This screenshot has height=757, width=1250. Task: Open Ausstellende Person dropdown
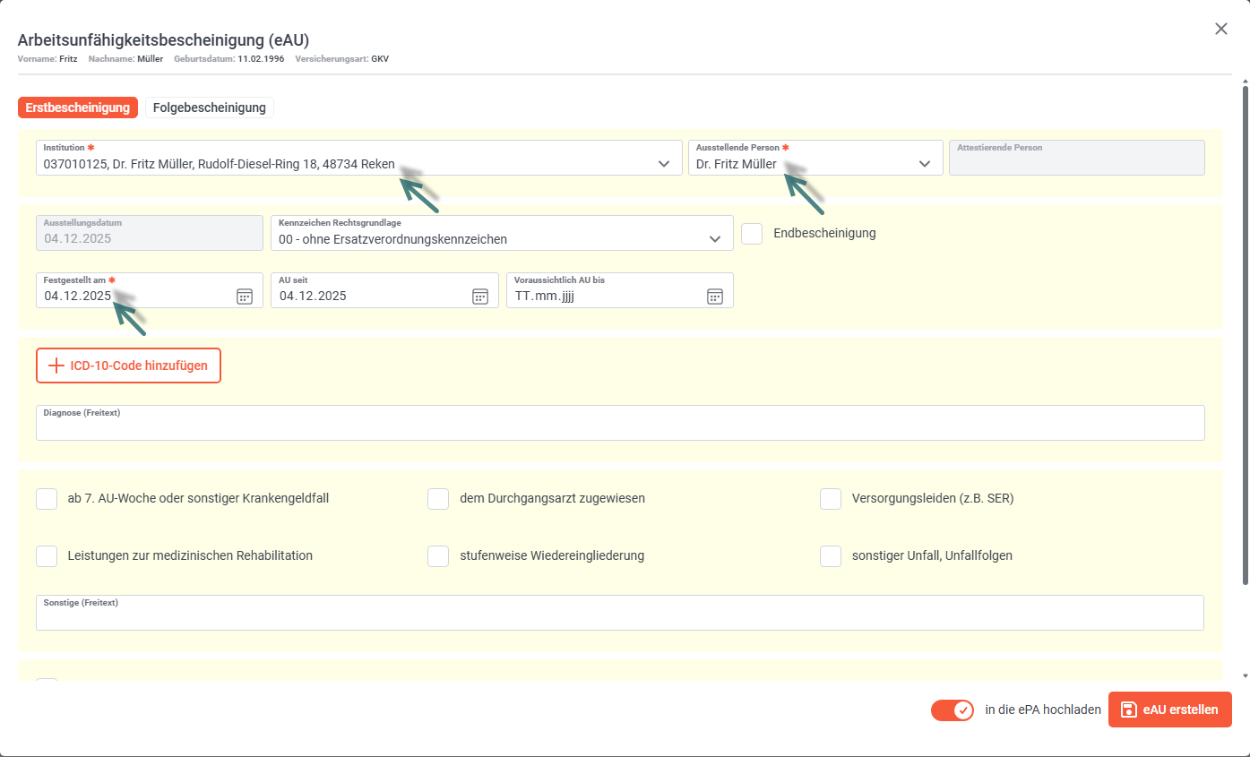(925, 164)
